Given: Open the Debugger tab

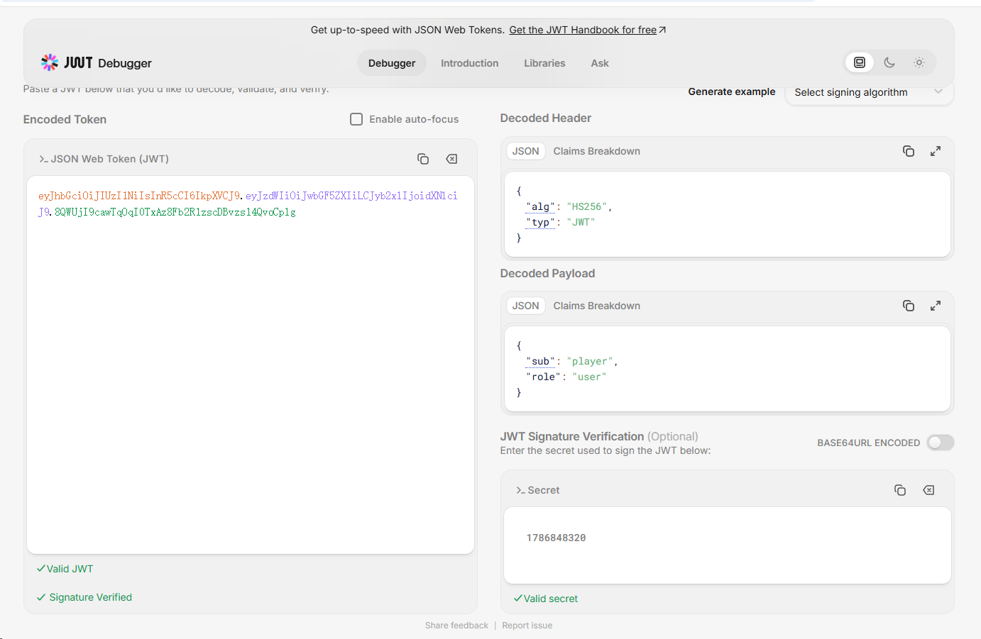Looking at the screenshot, I should pyautogui.click(x=392, y=63).
